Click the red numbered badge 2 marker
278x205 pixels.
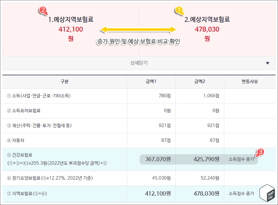[42, 10]
